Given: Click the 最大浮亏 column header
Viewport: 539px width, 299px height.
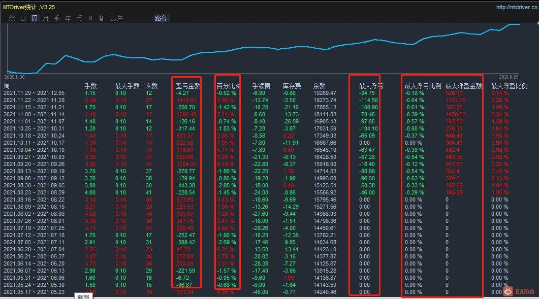Looking at the screenshot, I should click(371, 86).
